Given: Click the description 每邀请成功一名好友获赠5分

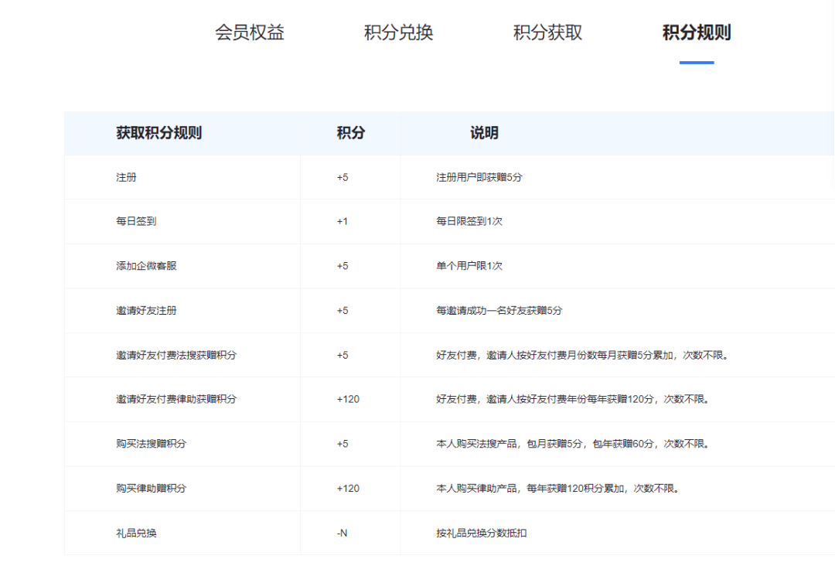Looking at the screenshot, I should [x=499, y=310].
